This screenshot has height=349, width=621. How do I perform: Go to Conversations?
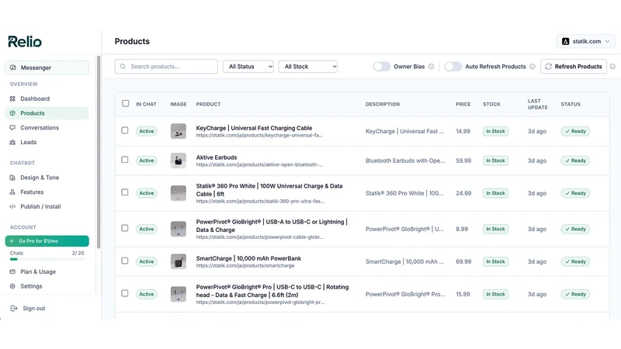(47, 128)
